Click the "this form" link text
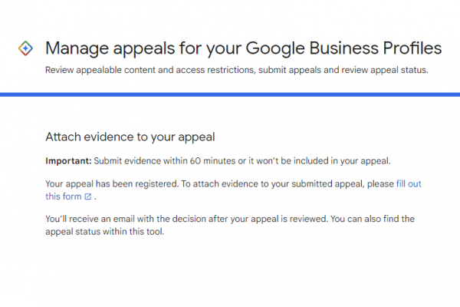Viewport: 460px width, 307px height. pyautogui.click(x=64, y=197)
